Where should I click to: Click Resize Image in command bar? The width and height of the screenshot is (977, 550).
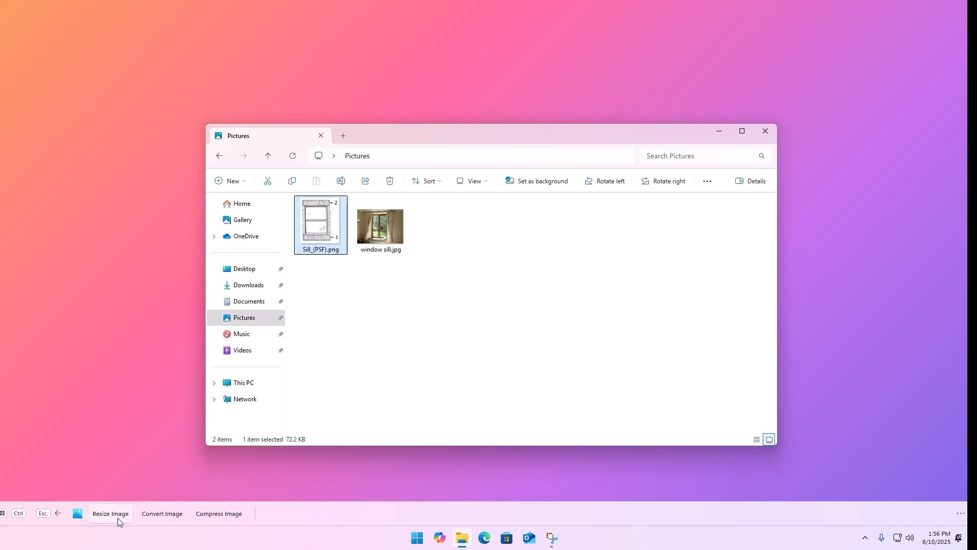pos(110,514)
